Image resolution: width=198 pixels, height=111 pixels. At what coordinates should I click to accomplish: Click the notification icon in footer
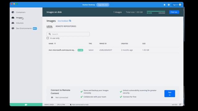point(180,105)
